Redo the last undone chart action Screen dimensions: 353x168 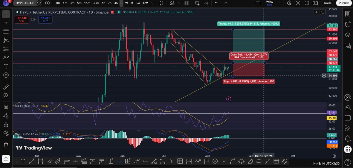225,3
